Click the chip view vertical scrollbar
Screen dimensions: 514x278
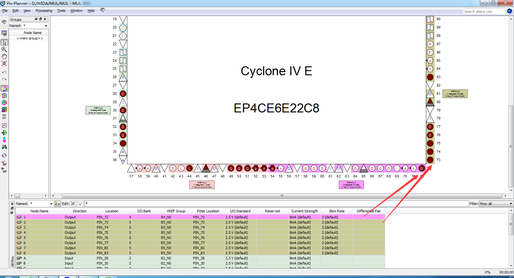511,146
